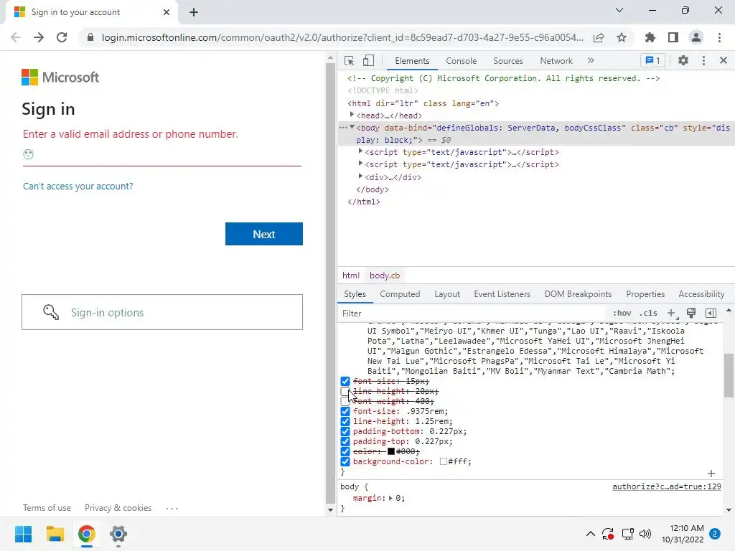
Task: Open the issues counter badge showing 1
Action: click(652, 60)
